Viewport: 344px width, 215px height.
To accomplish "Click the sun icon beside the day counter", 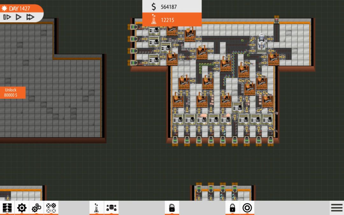I will click(x=5, y=9).
